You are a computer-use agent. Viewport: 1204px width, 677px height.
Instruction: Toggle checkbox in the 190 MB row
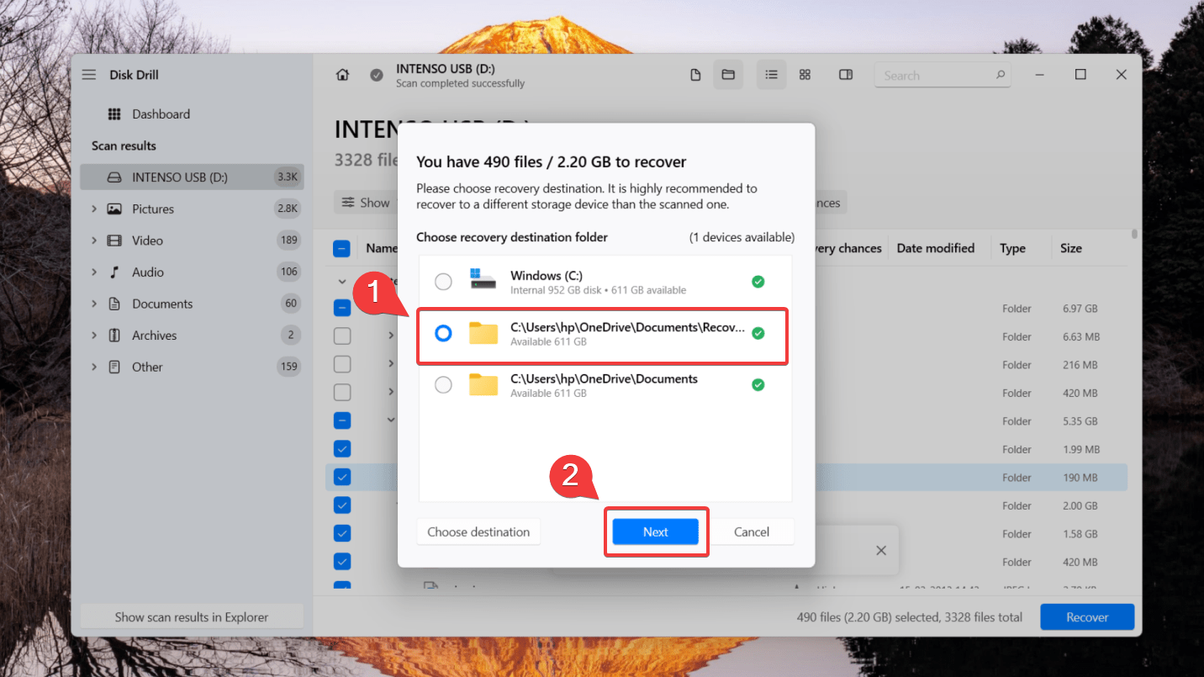tap(342, 477)
